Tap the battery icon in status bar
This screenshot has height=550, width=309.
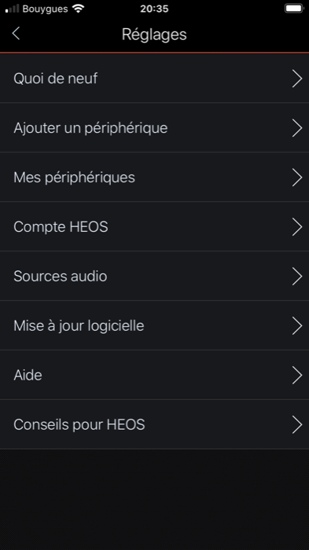click(x=294, y=9)
